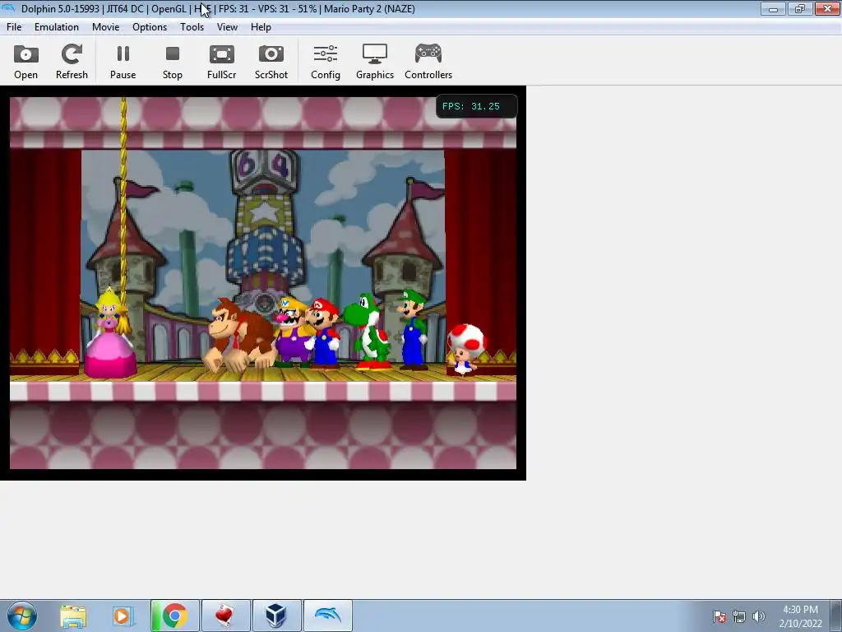This screenshot has width=842, height=632.
Task: Open the red heart app in taskbar
Action: [x=225, y=616]
